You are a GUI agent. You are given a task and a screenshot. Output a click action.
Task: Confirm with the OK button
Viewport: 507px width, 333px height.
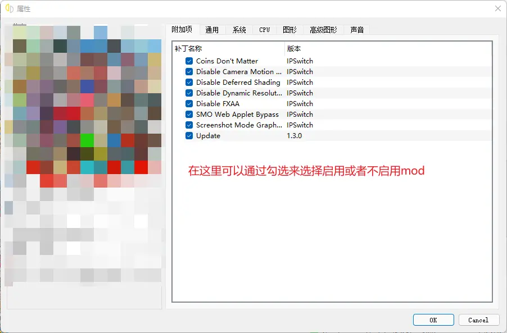pyautogui.click(x=433, y=320)
